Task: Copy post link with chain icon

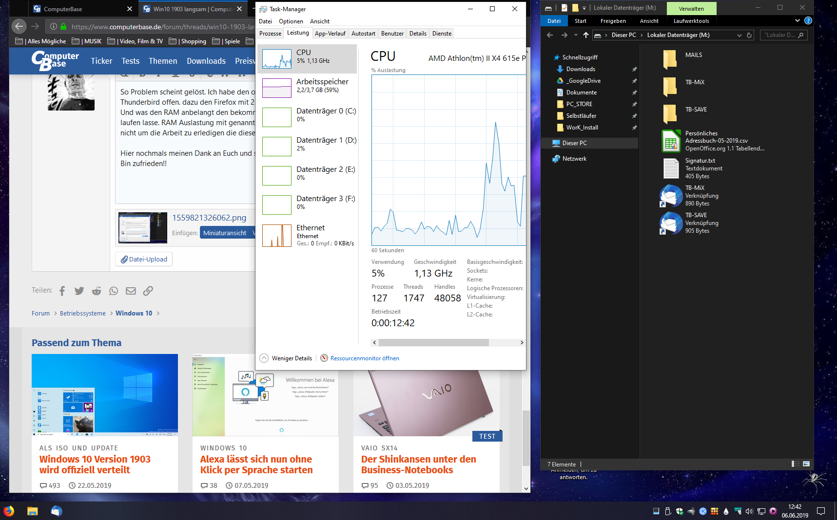Action: coord(148,291)
